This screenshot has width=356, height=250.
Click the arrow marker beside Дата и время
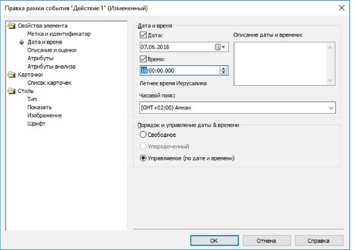pyautogui.click(x=22, y=42)
